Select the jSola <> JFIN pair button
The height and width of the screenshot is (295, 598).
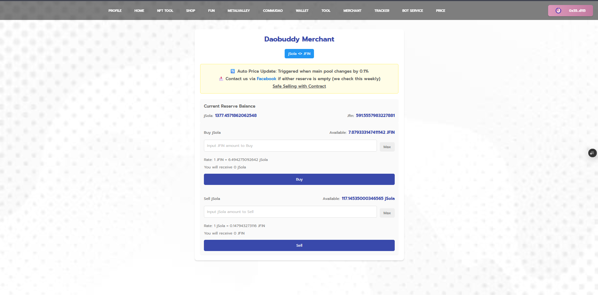click(299, 54)
